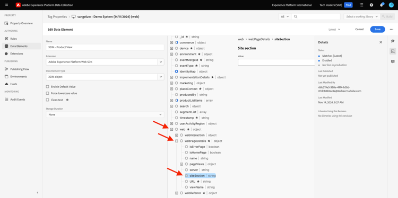Image resolution: width=398 pixels, height=198 pixels.
Task: Check the Clean text option
Action: (47, 100)
